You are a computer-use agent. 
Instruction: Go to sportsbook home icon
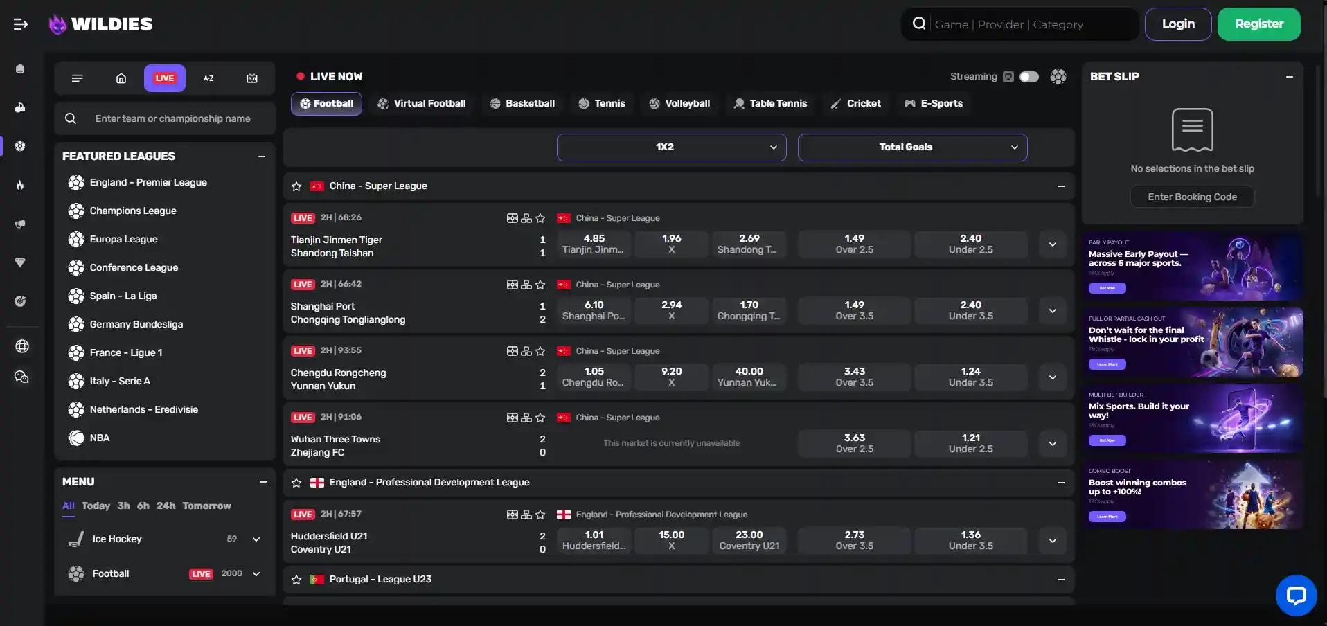click(121, 78)
